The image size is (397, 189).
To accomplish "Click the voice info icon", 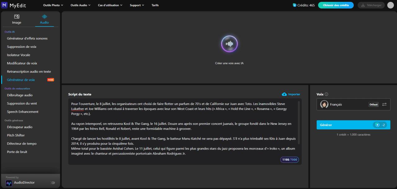I will click(x=327, y=94).
